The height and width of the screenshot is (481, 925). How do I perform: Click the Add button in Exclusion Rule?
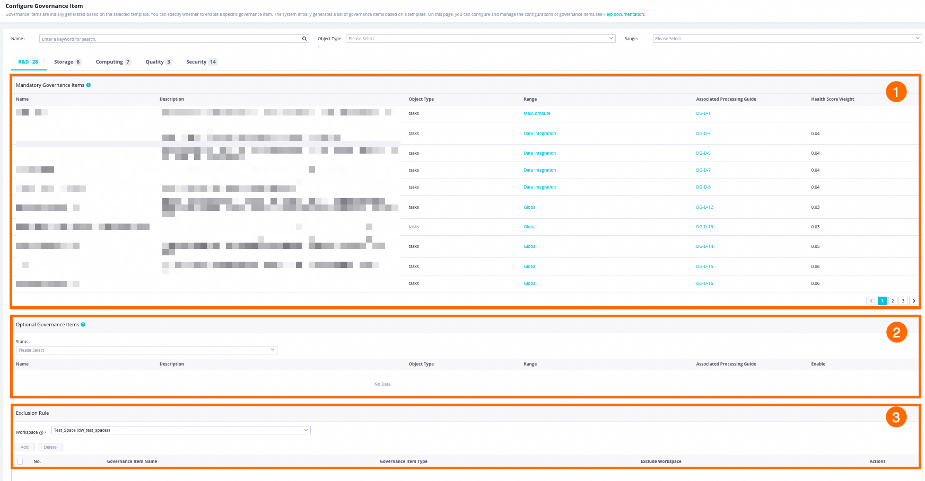pos(24,447)
